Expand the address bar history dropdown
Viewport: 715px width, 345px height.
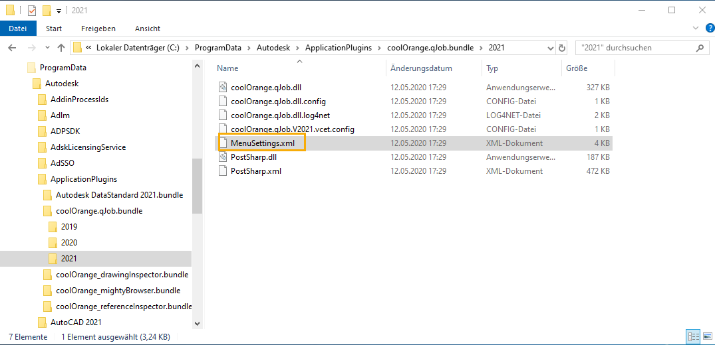click(549, 48)
